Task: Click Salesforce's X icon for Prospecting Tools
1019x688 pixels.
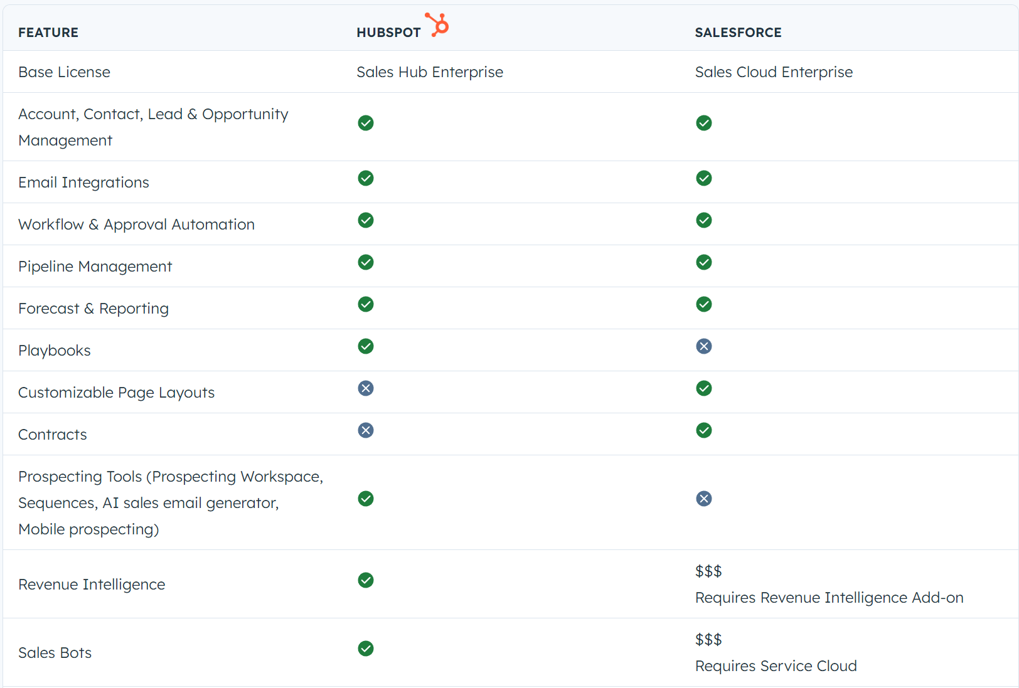Action: click(x=704, y=499)
